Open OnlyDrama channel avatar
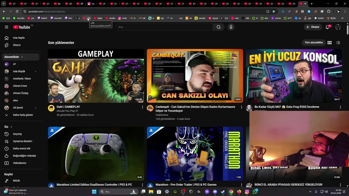 pos(150,108)
